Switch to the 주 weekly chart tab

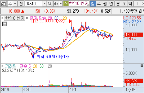pos(99,4)
